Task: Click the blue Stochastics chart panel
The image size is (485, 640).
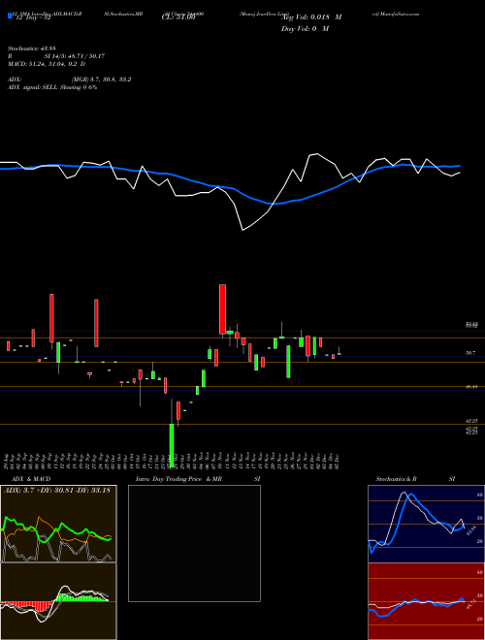Action: point(426,524)
